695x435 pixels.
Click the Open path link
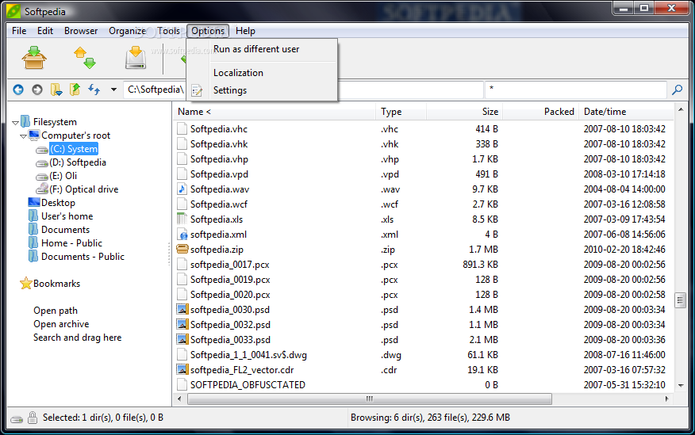(56, 311)
